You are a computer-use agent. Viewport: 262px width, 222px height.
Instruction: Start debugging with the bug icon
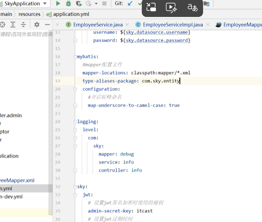68,4
